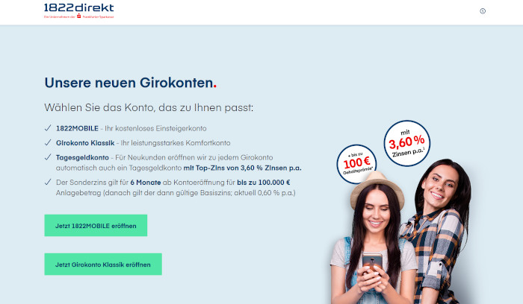
Task: Click the bold Tagesgeldkonto label
Action: (82, 157)
